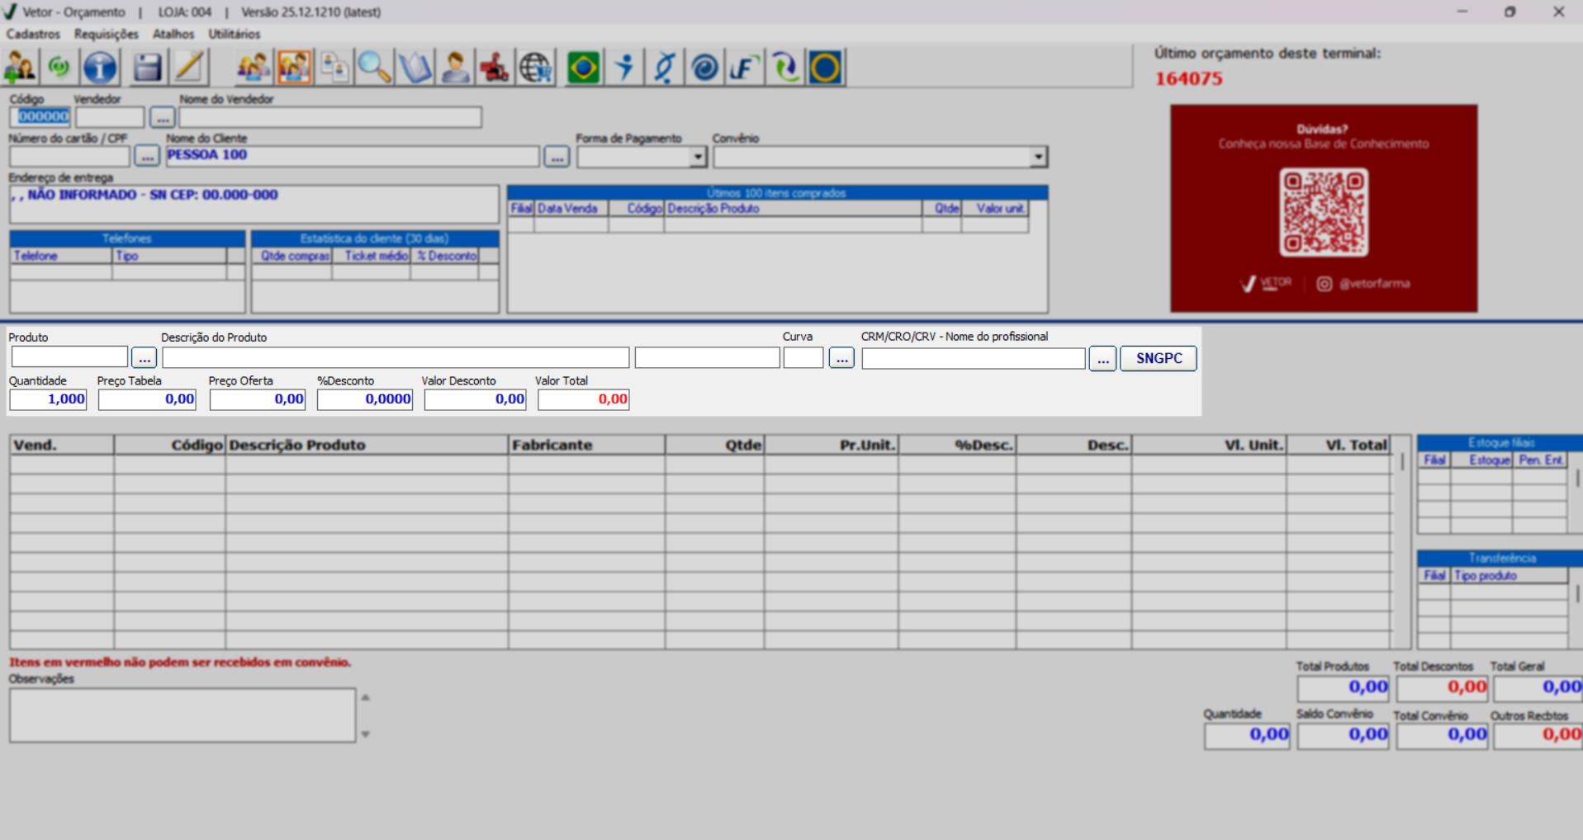1583x840 pixels.
Task: Click the red delivery scooter icon
Action: [x=495, y=68]
